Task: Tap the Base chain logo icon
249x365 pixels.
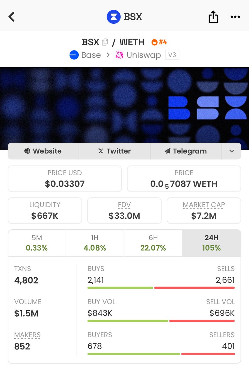Action: 74,55
